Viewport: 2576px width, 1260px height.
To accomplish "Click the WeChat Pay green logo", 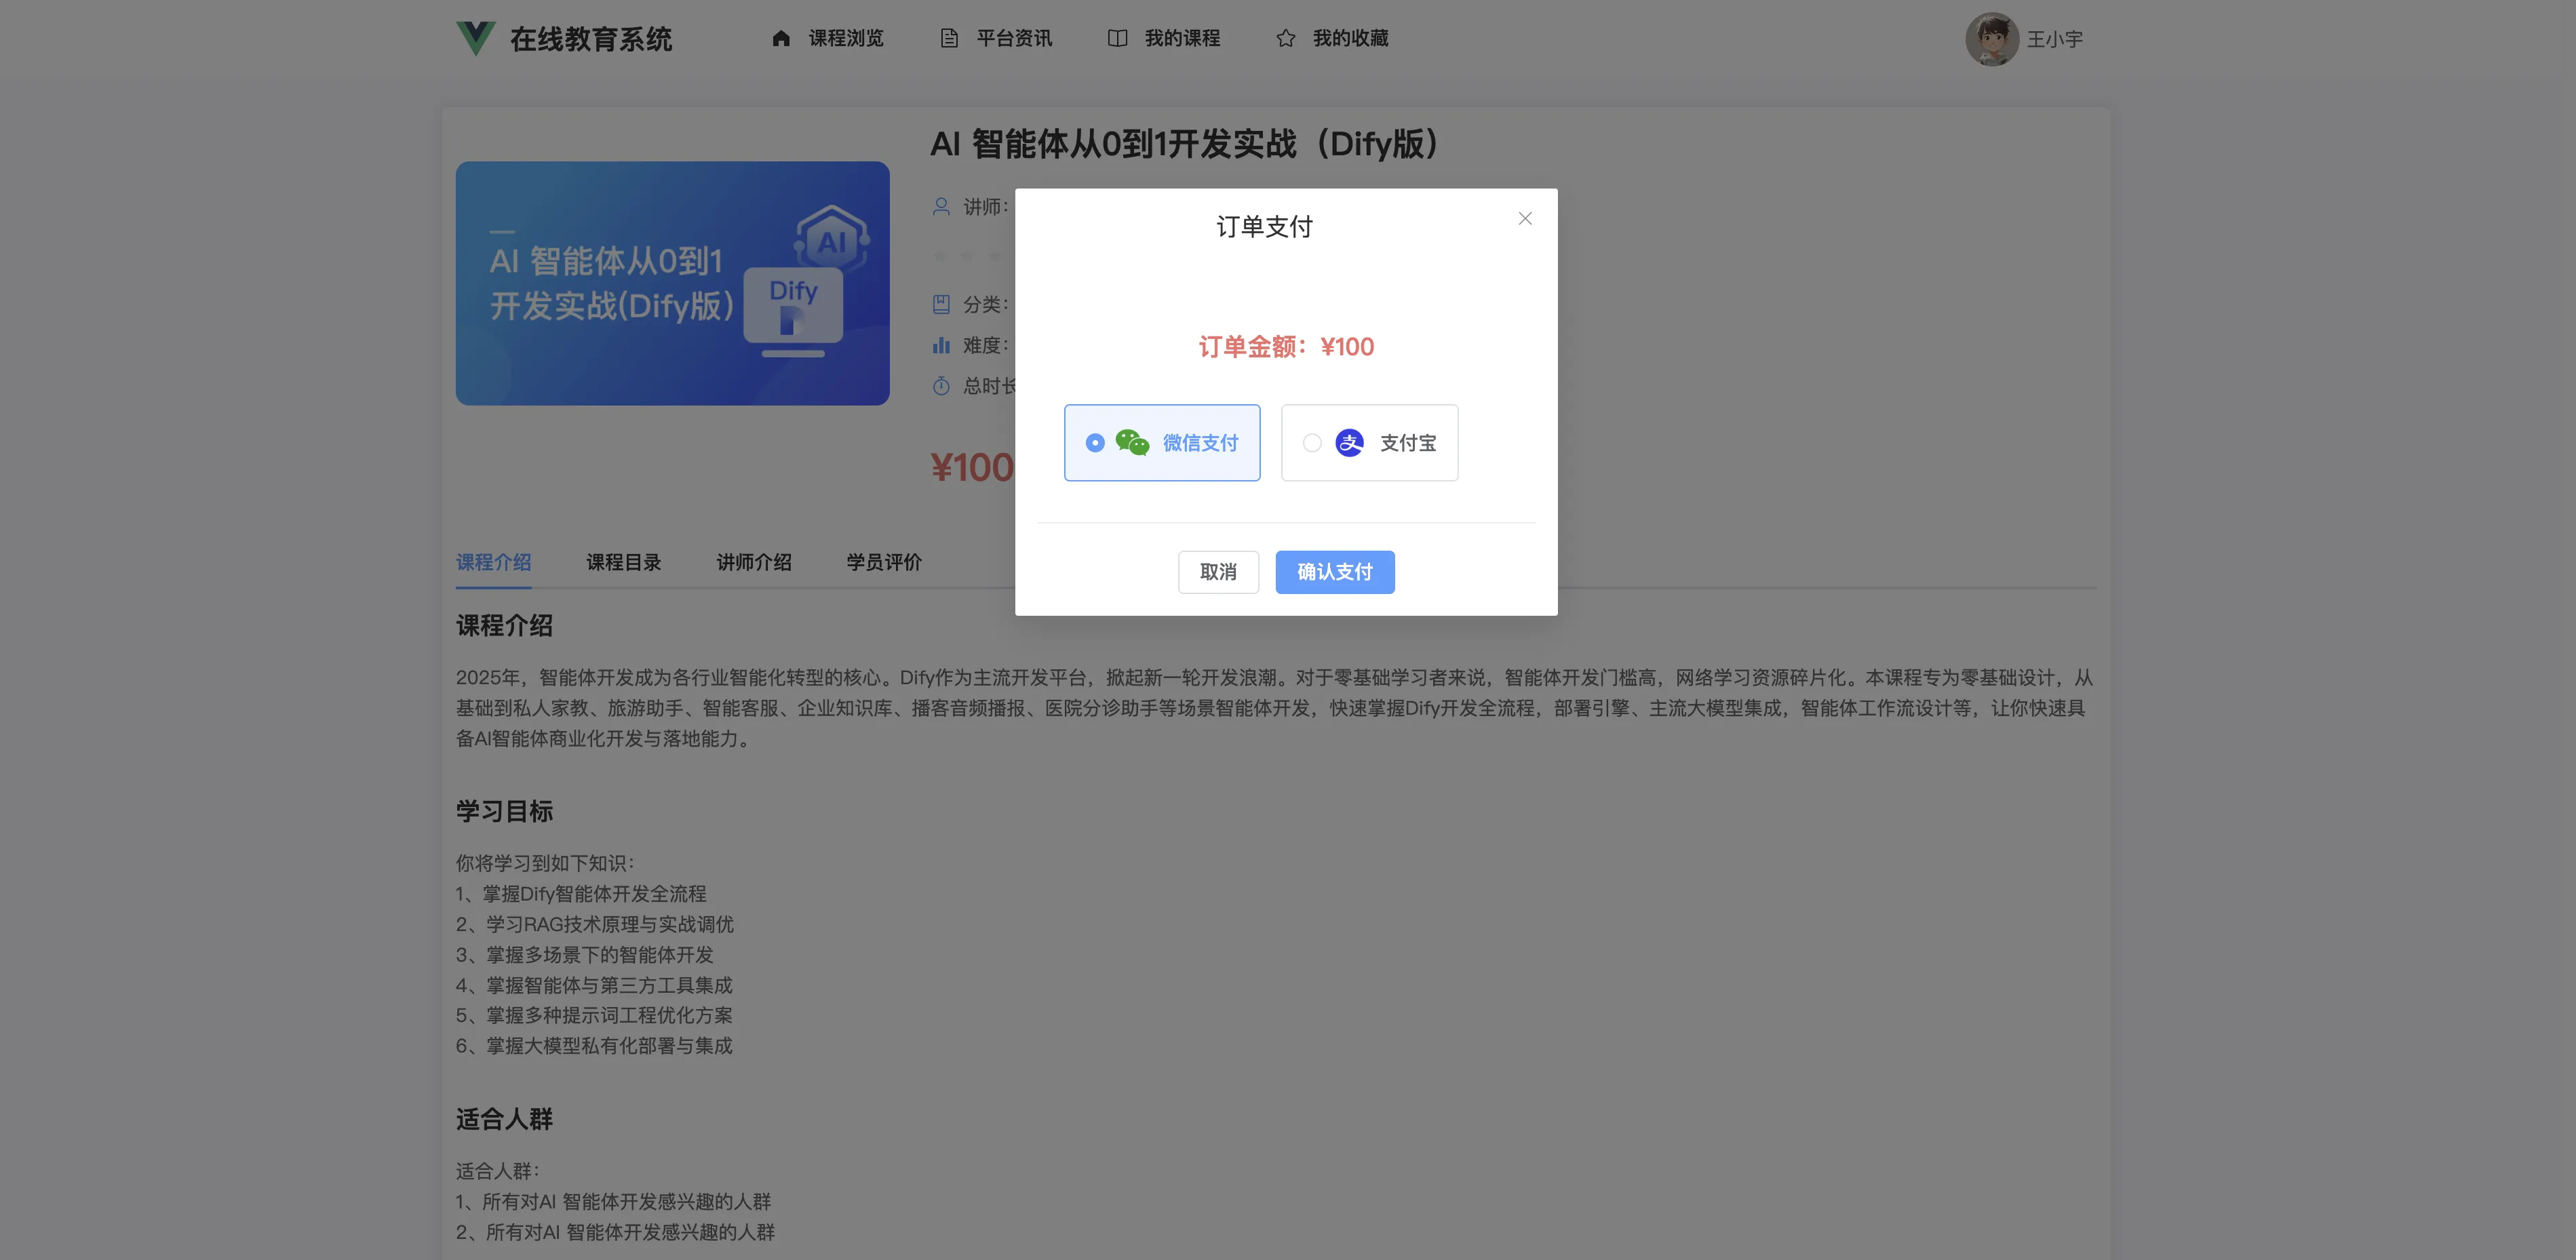I will tap(1132, 442).
